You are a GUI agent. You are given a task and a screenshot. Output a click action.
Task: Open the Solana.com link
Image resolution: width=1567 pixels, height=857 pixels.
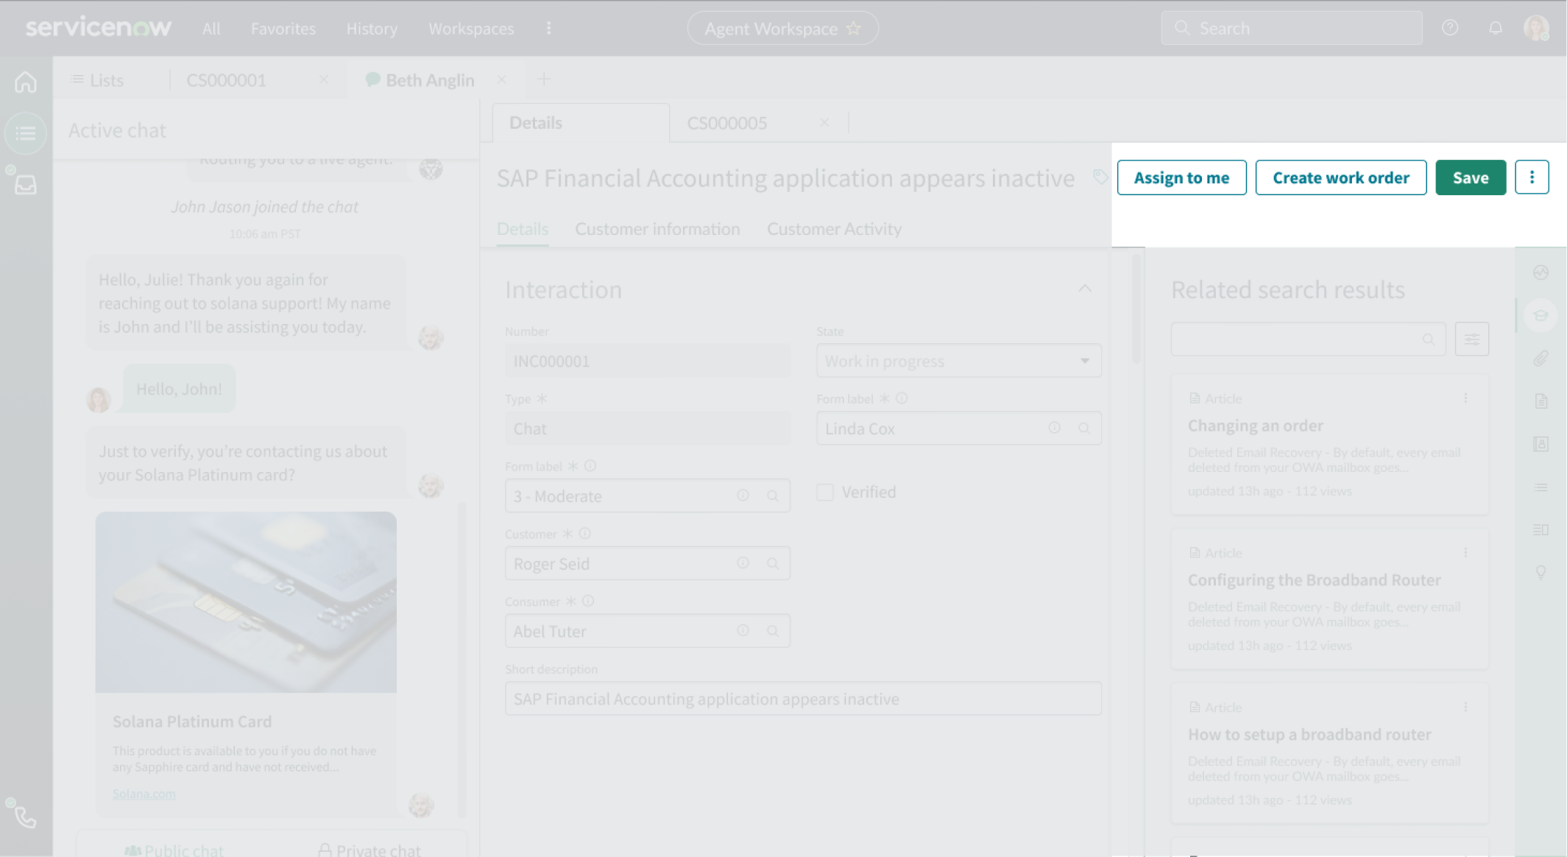pos(144,794)
